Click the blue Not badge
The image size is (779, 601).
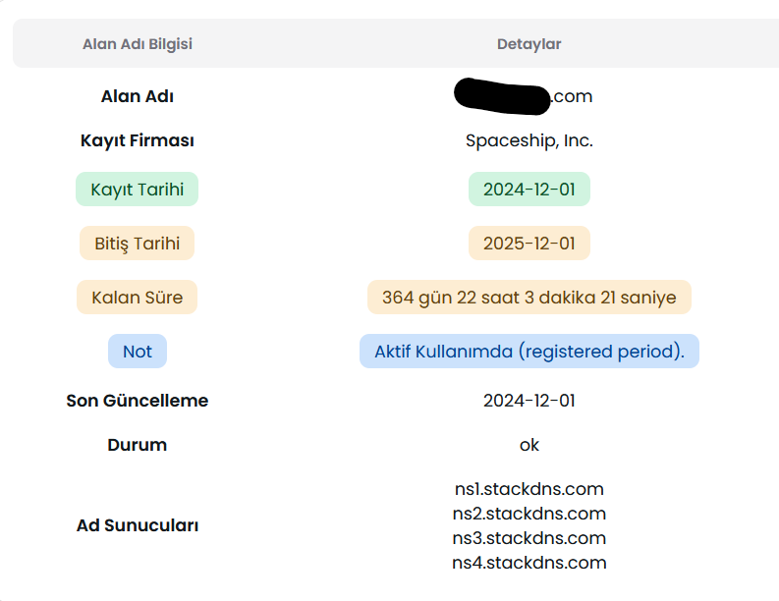tap(138, 352)
